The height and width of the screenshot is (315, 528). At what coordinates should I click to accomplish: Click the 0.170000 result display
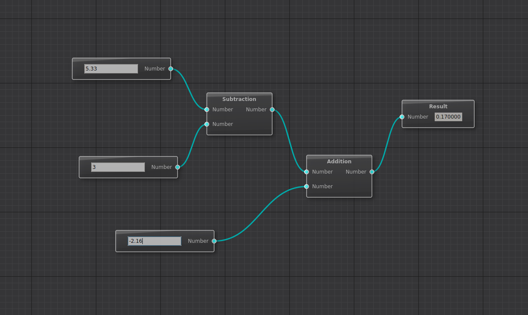click(x=448, y=116)
